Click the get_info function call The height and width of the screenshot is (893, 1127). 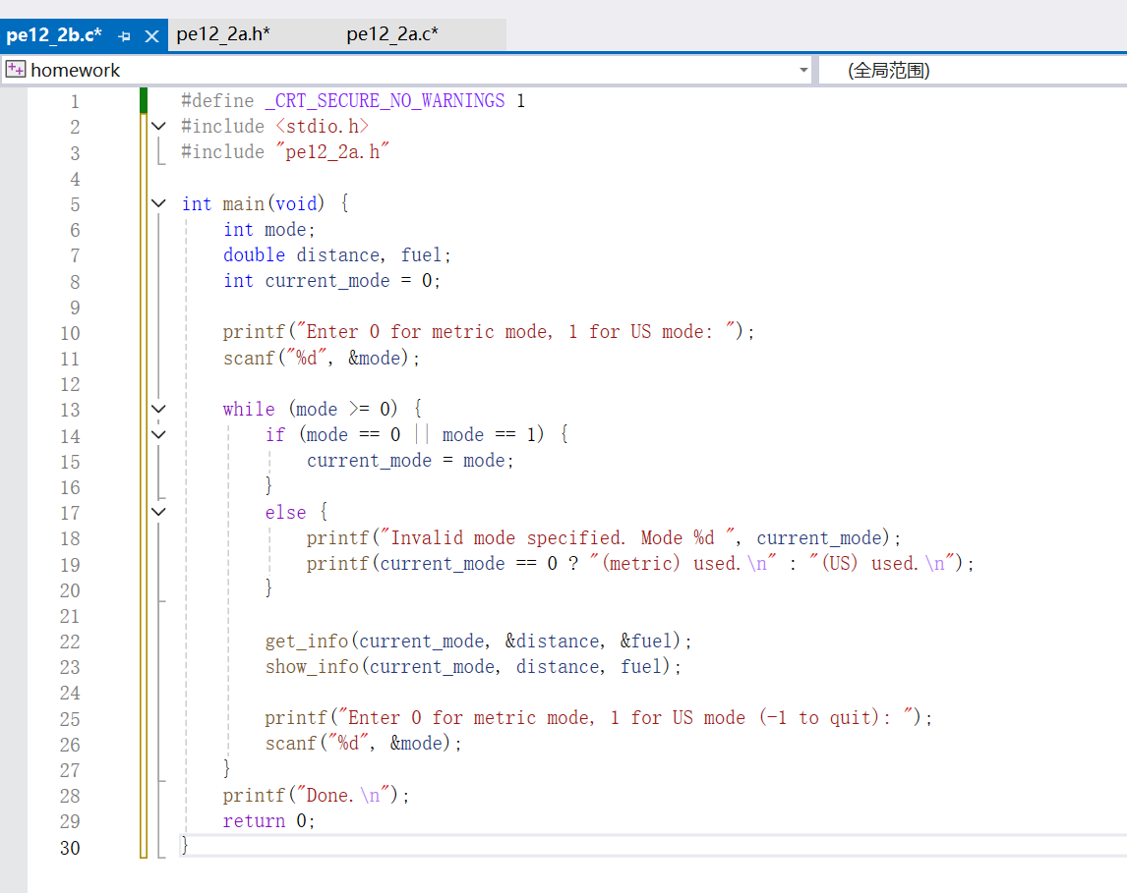click(x=478, y=642)
